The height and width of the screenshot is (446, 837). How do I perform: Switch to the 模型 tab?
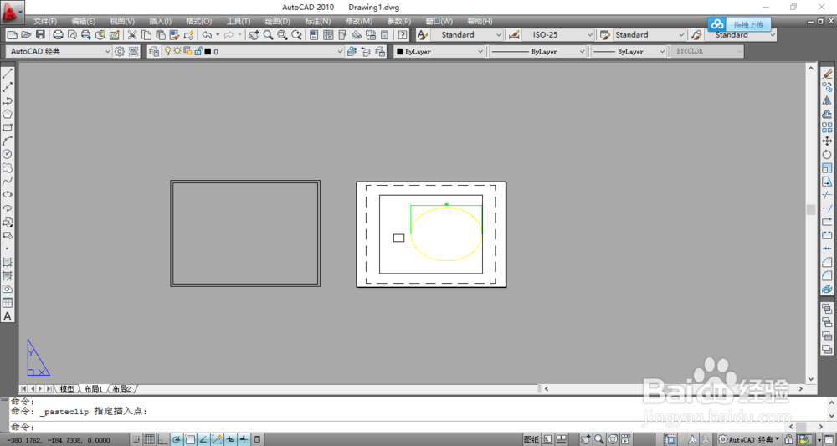click(67, 389)
